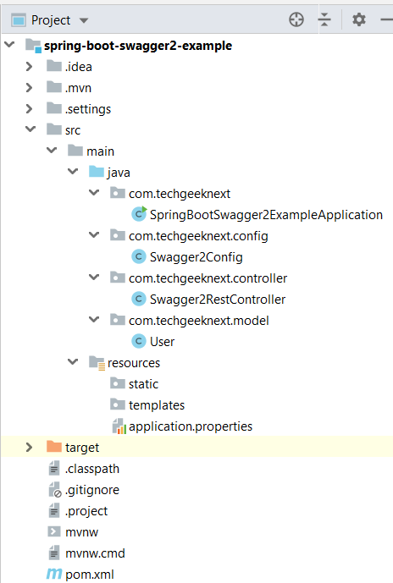Collapse the com.techgeeknext.controller package
Viewport: 393px width, 583px height.
(94, 278)
